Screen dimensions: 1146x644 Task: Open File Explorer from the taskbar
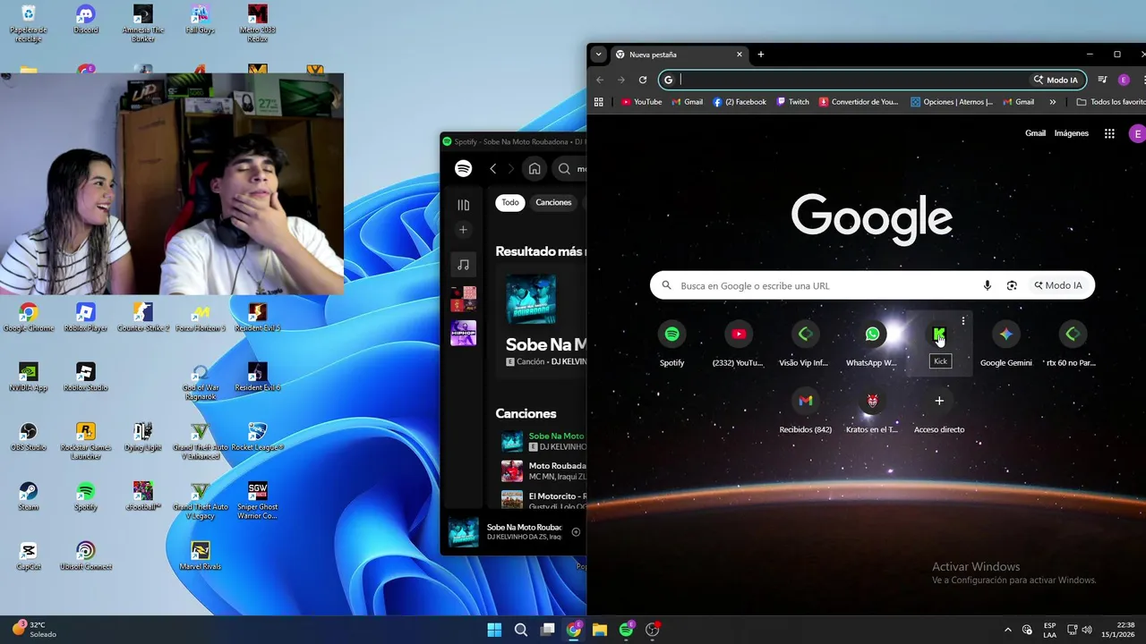tap(600, 630)
